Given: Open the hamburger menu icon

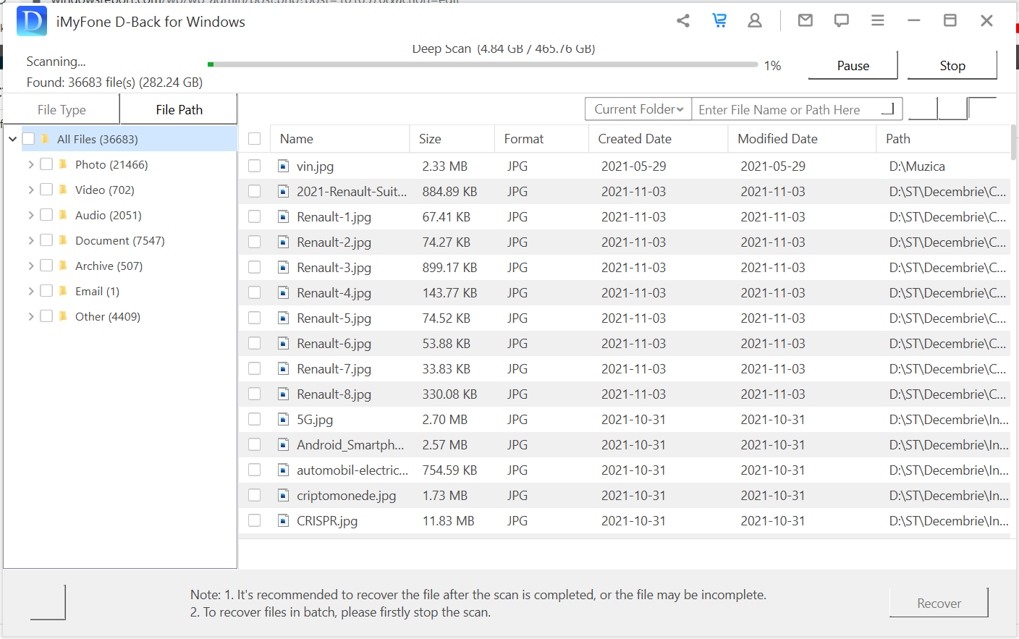Looking at the screenshot, I should [x=877, y=21].
